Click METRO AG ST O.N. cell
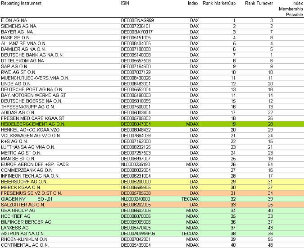The width and height of the screenshot is (304, 248). pyautogui.click(x=21, y=153)
